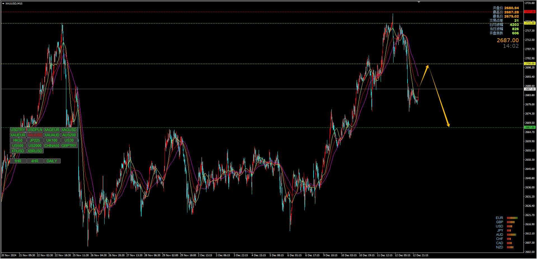Load the XTIUSD oil chart
The image size is (537, 259).
tap(18, 151)
